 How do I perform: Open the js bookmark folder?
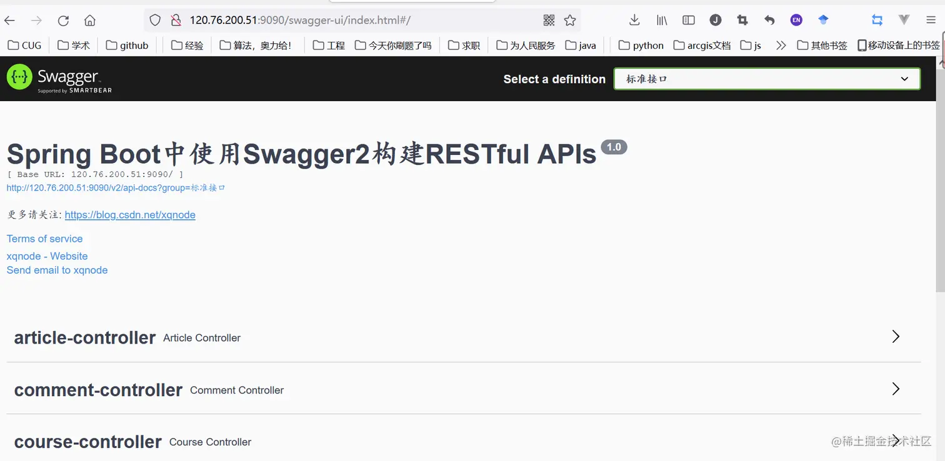[x=751, y=45]
